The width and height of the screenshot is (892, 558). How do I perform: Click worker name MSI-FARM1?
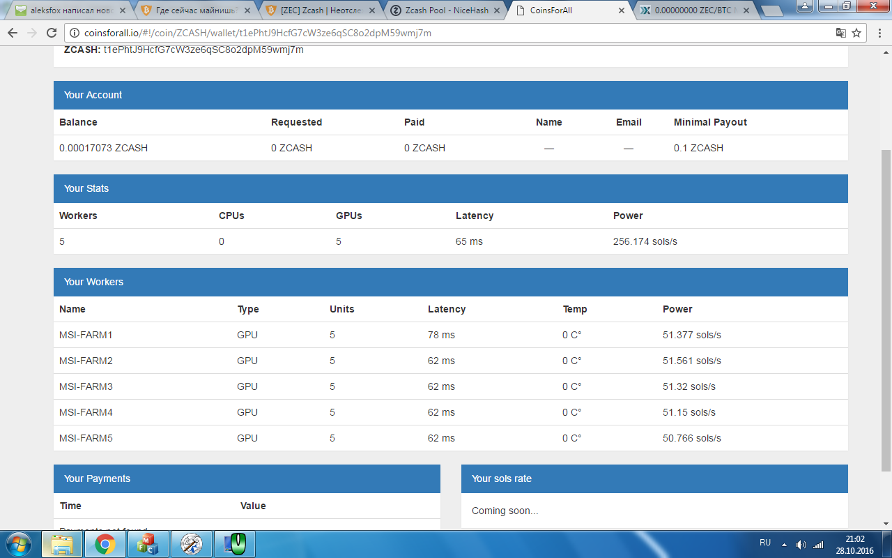(86, 335)
